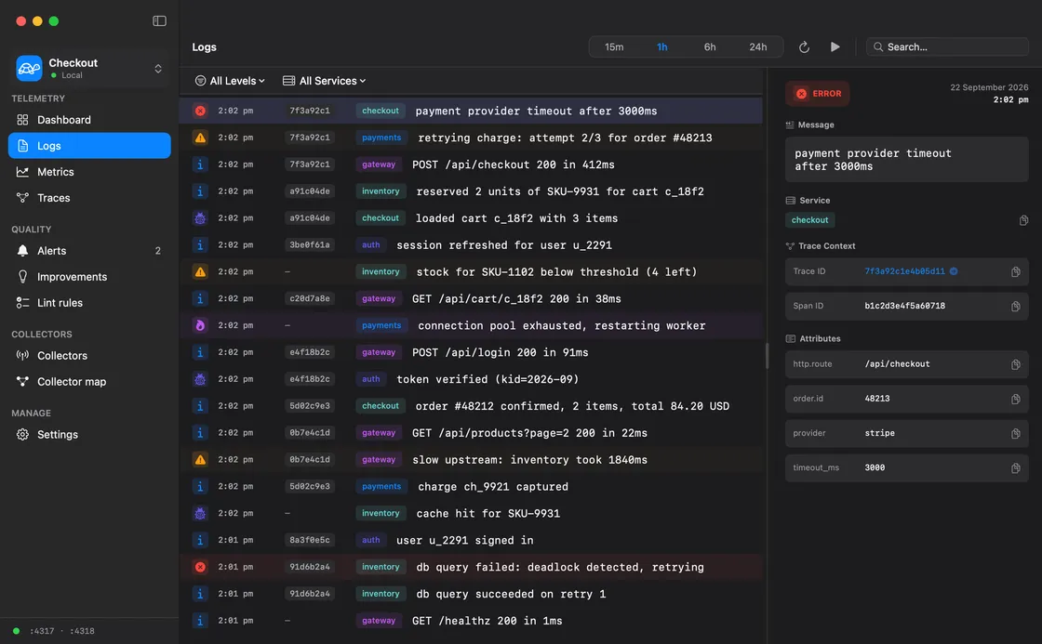The height and width of the screenshot is (644, 1042).
Task: Copy the http.route attribute value
Action: point(1015,364)
